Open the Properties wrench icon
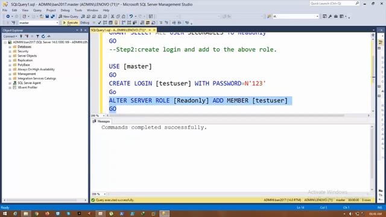Screen dimensions: 386x217 click(330, 16)
